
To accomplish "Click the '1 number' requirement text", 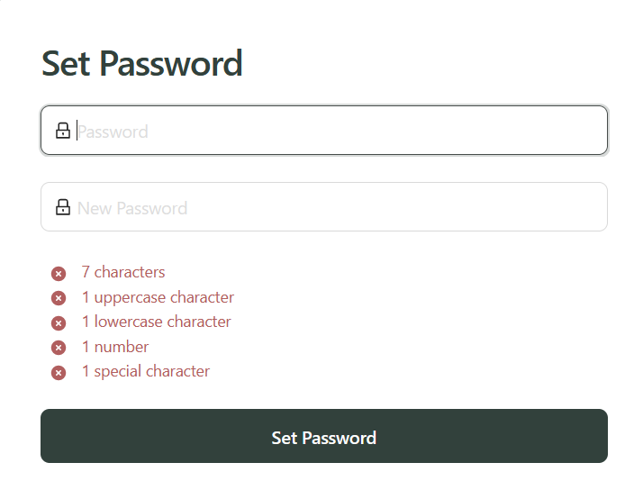I will point(115,347).
